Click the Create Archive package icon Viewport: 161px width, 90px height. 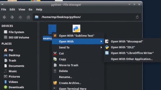point(55,83)
